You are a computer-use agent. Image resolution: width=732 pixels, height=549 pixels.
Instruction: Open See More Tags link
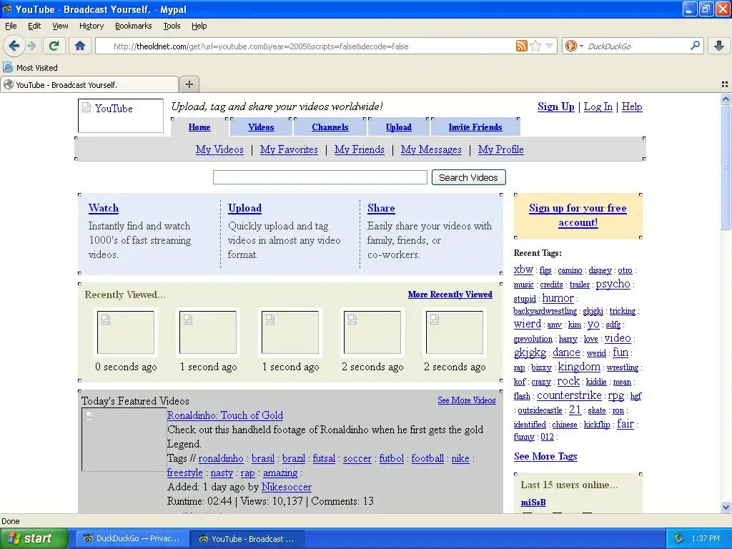point(545,456)
